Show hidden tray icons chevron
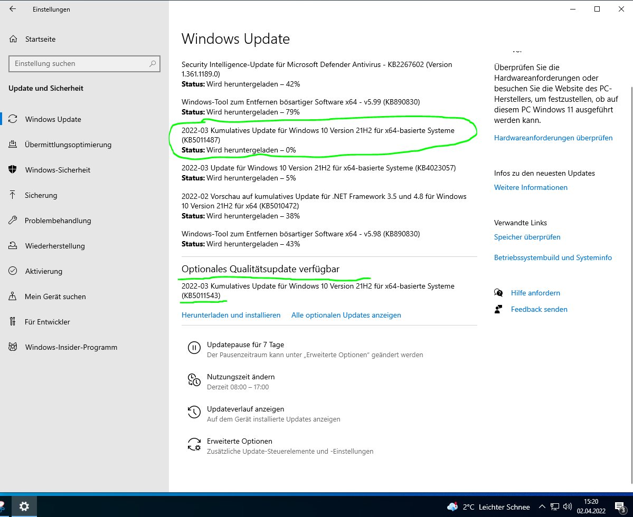 (542, 507)
